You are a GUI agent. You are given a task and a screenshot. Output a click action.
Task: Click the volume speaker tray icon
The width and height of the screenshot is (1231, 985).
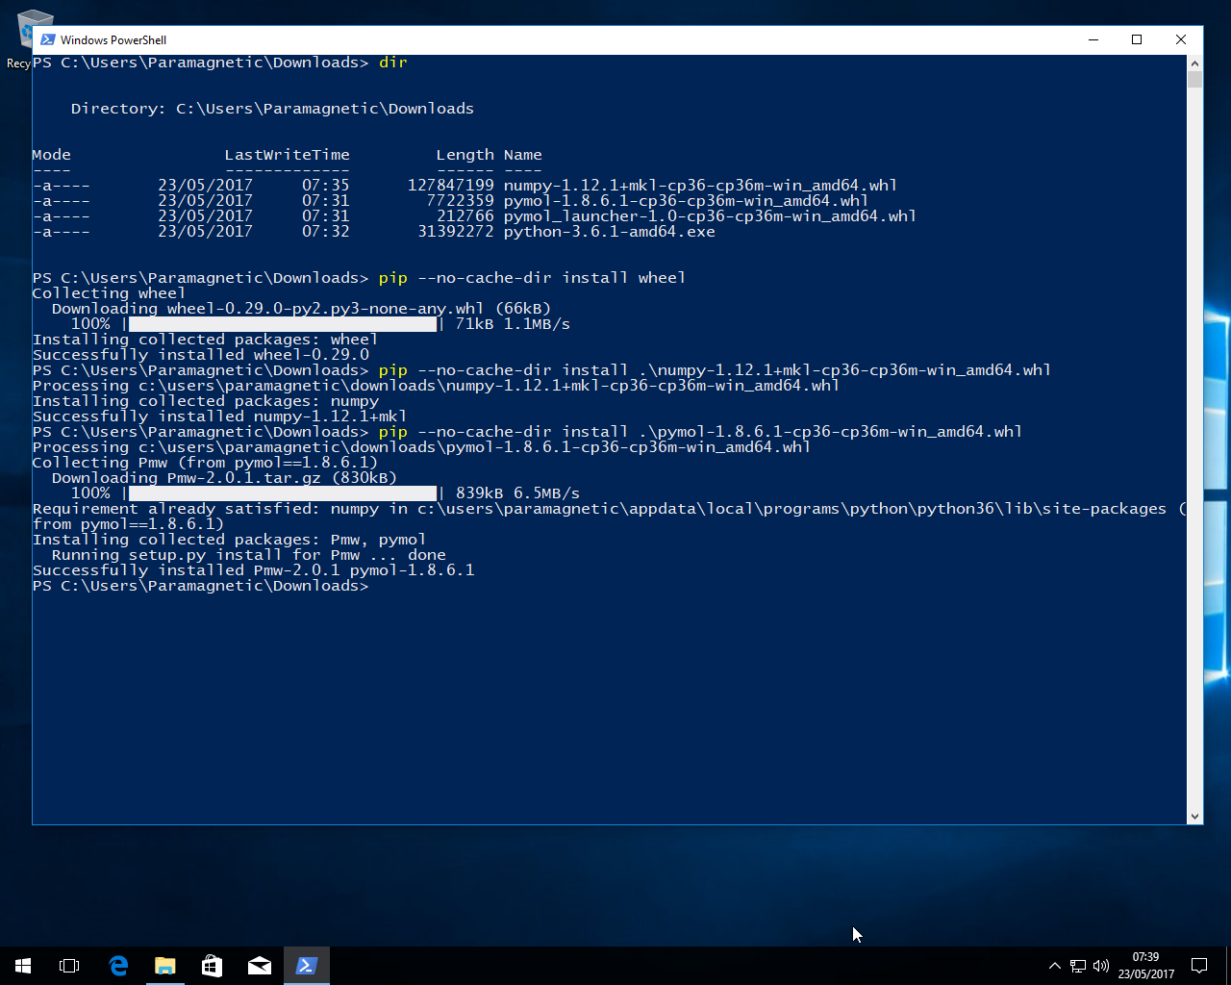tap(1101, 966)
